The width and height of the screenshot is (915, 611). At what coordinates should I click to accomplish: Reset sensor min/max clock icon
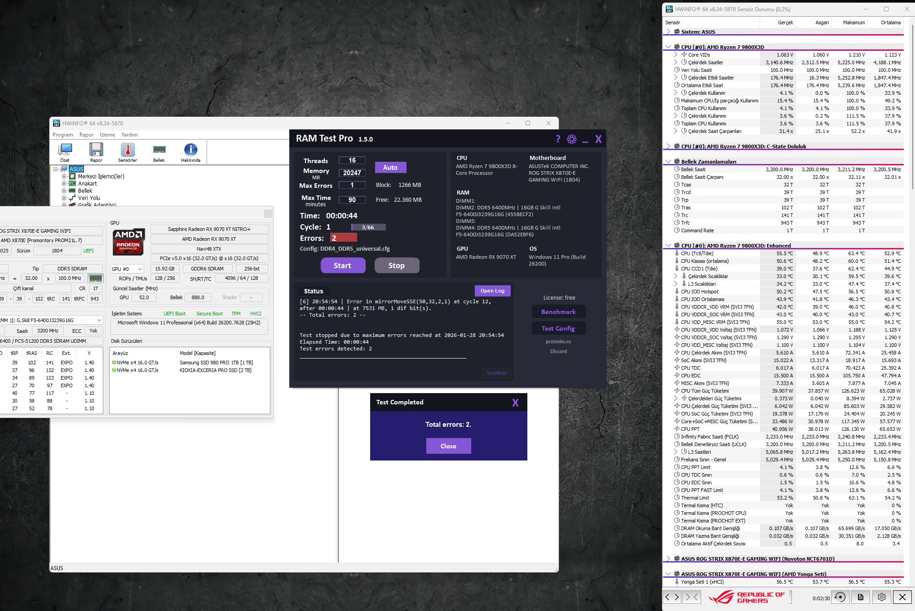click(x=840, y=597)
